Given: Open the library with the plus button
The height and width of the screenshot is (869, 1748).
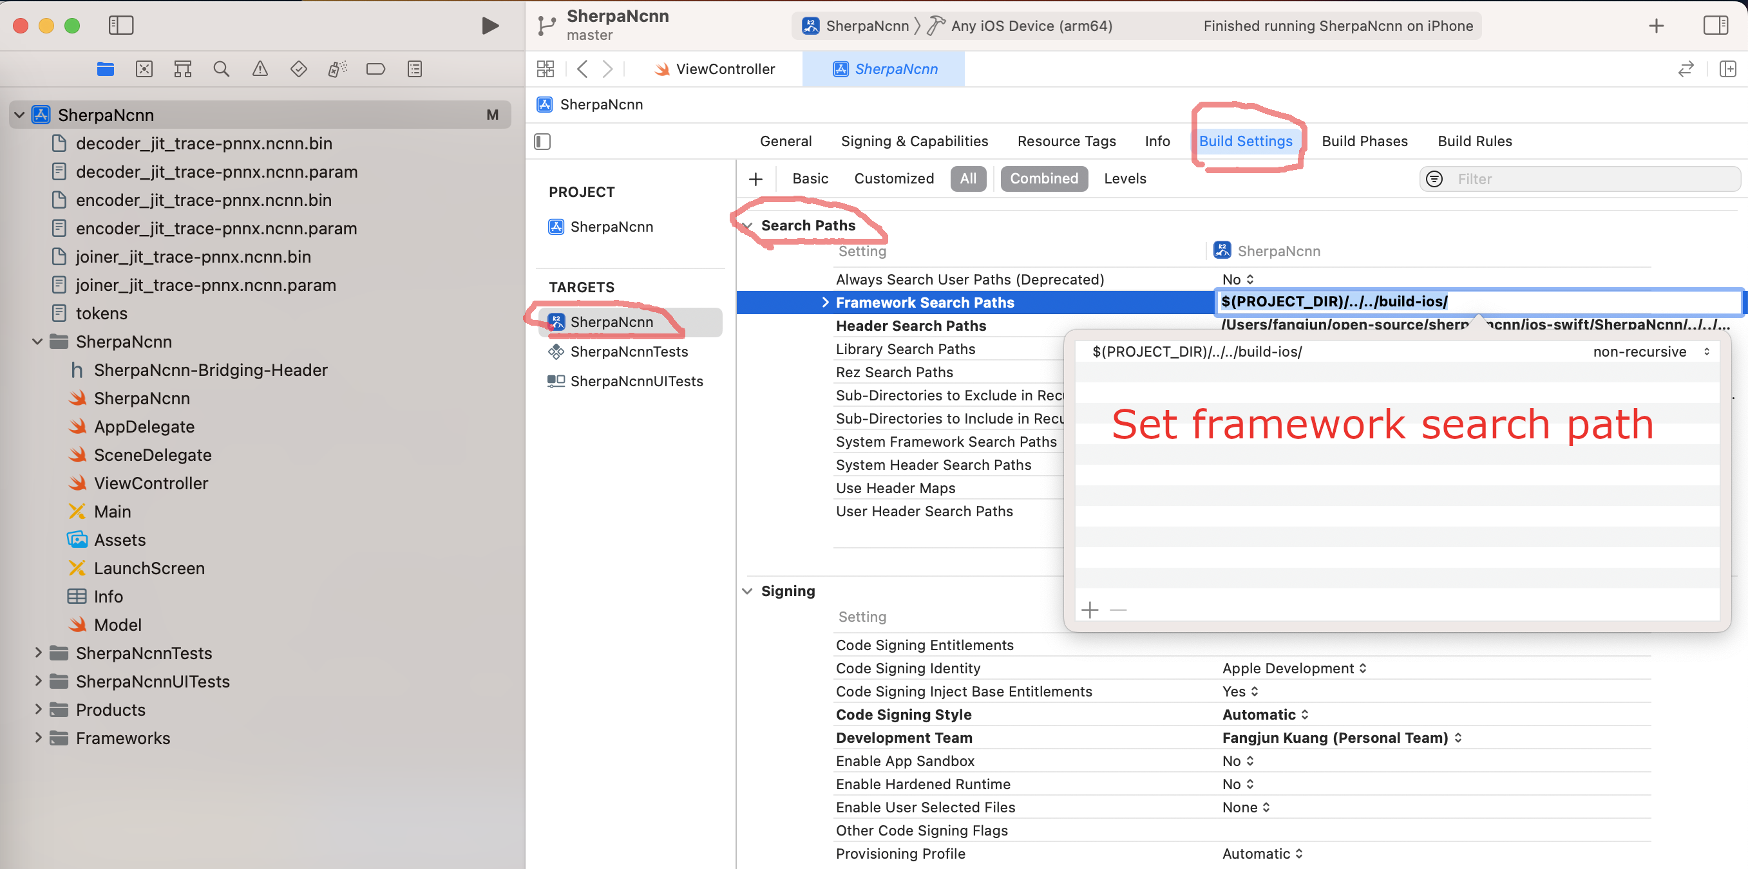Looking at the screenshot, I should click(1657, 26).
